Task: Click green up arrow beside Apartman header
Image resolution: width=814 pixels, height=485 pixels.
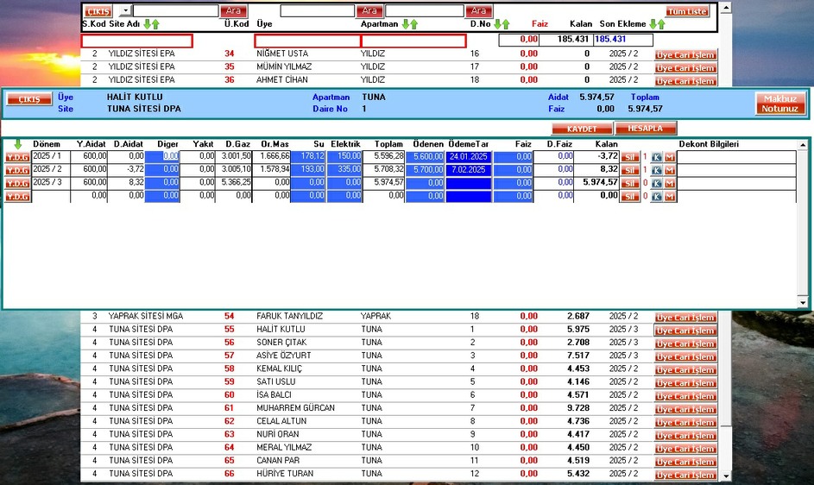Action: 414,24
